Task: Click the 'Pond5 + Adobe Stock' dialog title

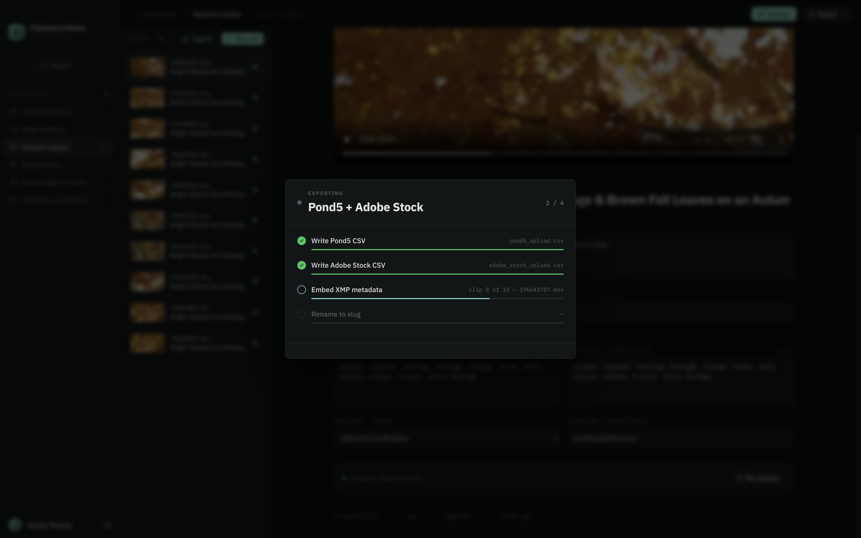Action: click(366, 207)
